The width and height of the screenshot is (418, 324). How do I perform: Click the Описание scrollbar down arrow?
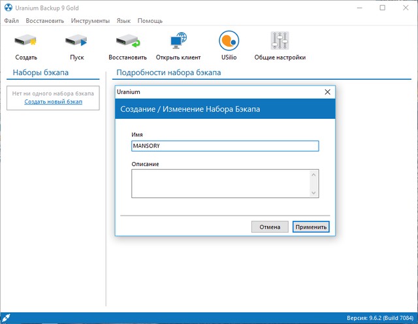coord(313,193)
